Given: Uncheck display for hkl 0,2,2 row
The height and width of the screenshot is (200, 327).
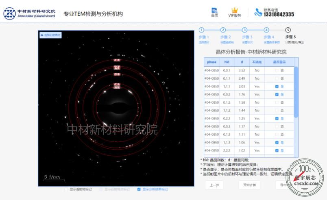Looking at the screenshot, I should [277, 119].
